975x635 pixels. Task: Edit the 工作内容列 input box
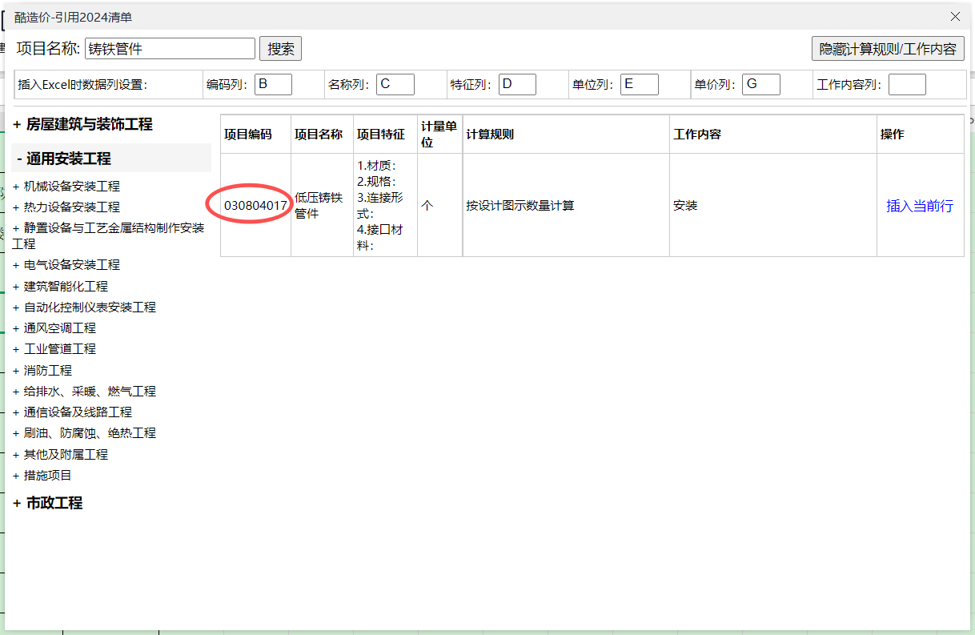click(x=907, y=84)
